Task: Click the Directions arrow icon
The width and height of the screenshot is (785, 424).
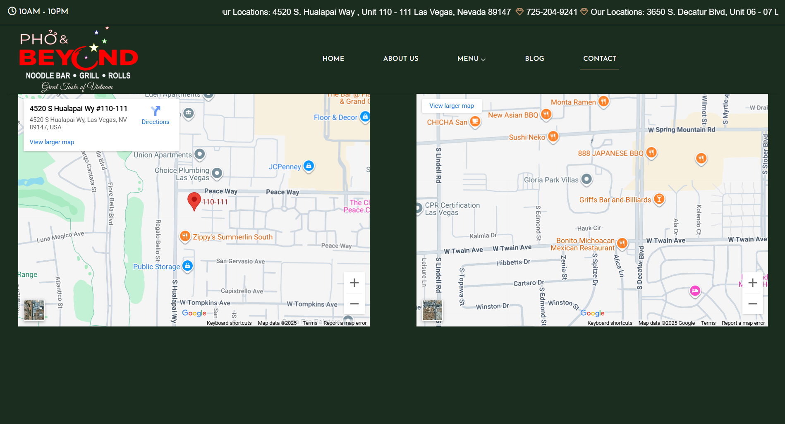Action: (155, 111)
